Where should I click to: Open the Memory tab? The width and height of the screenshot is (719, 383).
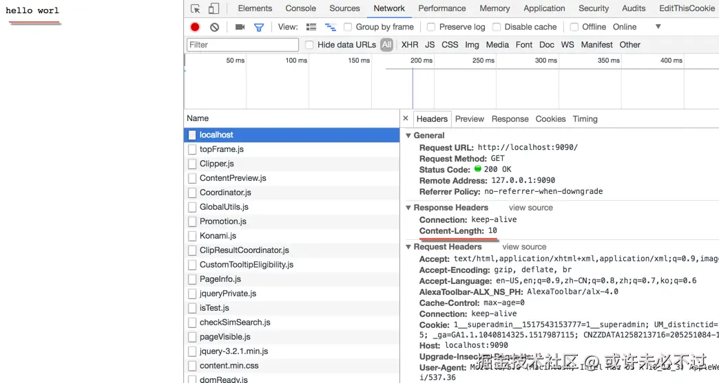click(x=494, y=8)
